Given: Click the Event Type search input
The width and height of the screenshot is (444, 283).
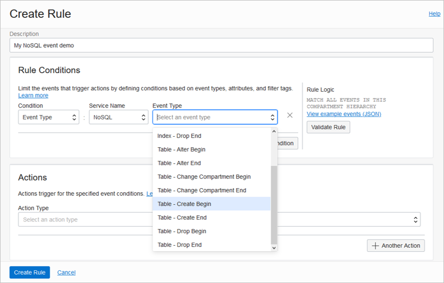Looking at the screenshot, I should 212,117.
